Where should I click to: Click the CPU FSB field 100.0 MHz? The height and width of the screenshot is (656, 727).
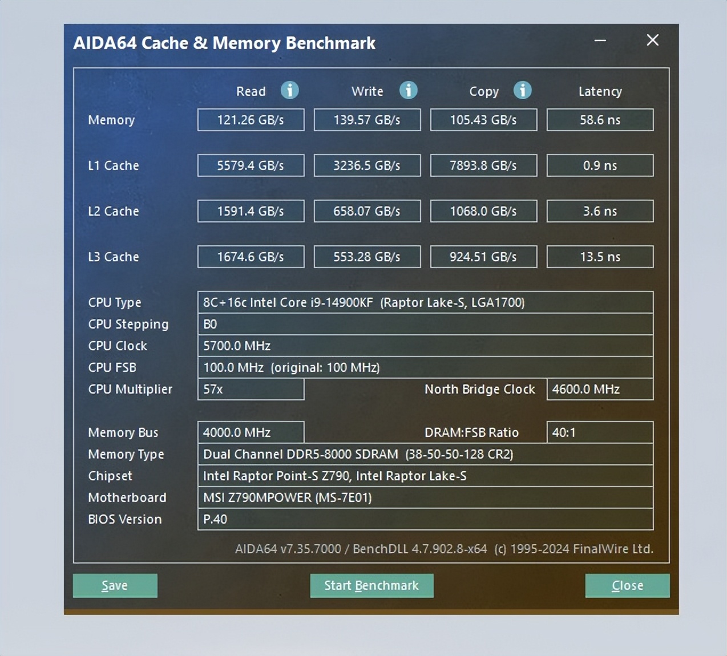[425, 367]
